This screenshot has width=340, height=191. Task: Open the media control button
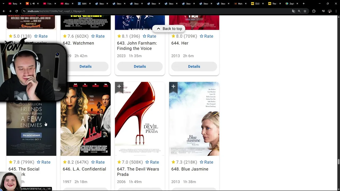coord(323,11)
